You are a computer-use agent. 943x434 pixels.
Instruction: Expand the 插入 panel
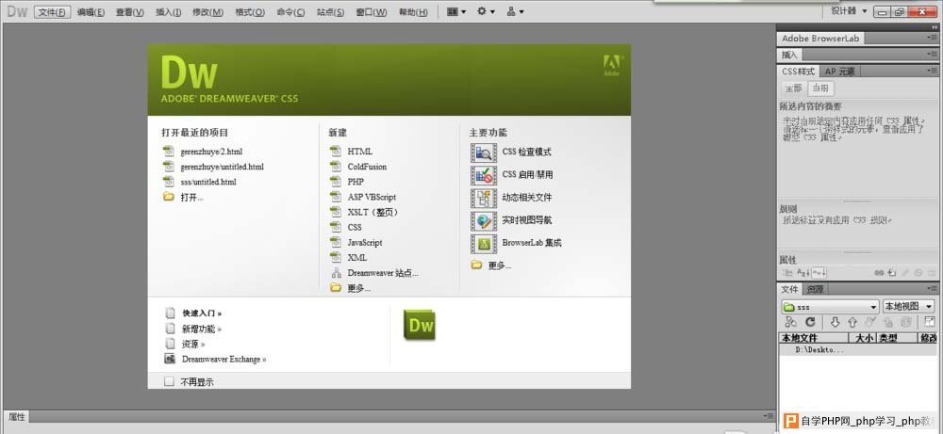click(x=789, y=55)
